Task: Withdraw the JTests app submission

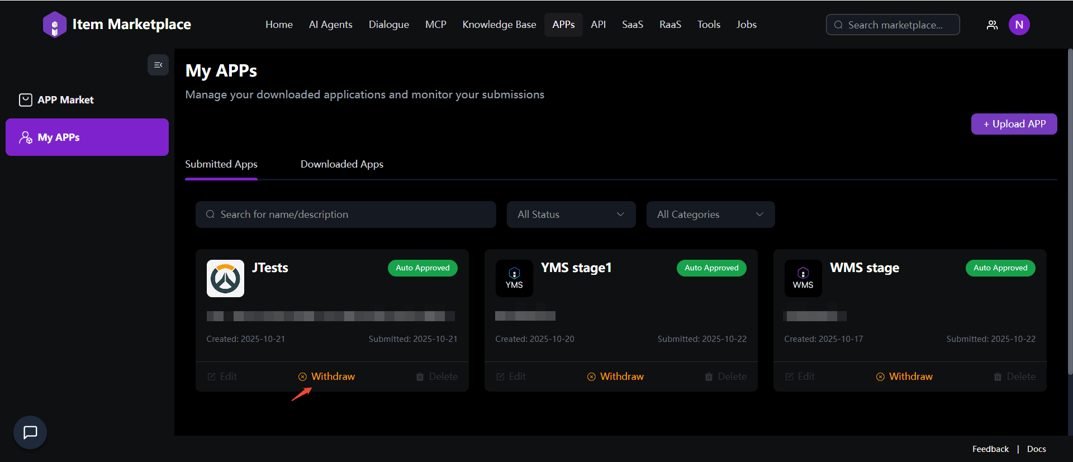Action: 327,377
